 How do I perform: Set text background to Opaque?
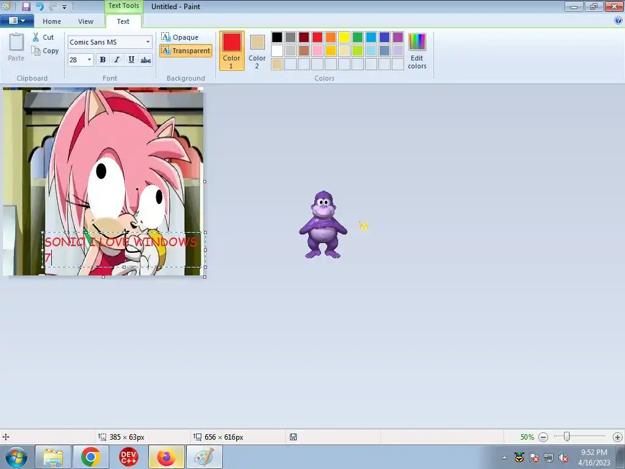(180, 37)
